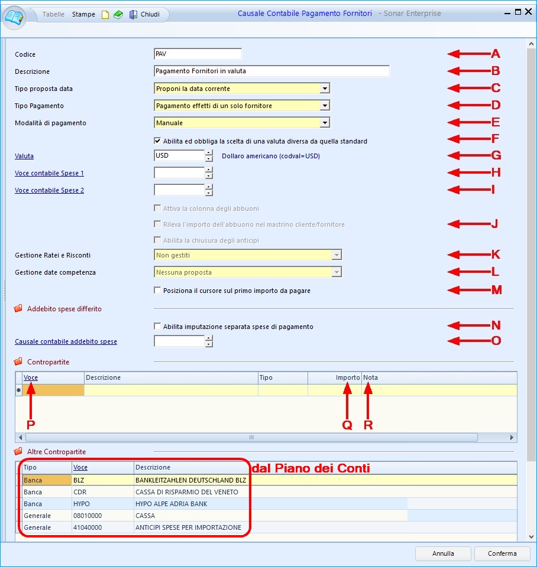Click the Sonar book application logo

click(15, 15)
